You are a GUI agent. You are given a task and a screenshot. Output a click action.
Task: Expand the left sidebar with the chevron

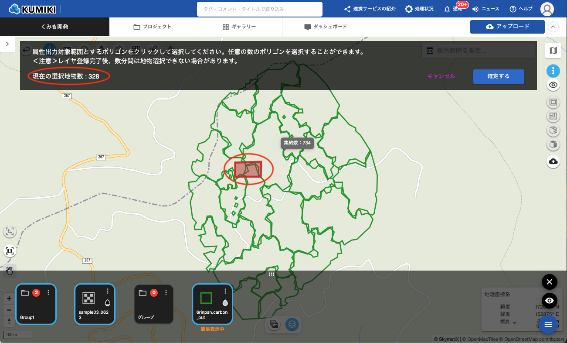tap(7, 44)
